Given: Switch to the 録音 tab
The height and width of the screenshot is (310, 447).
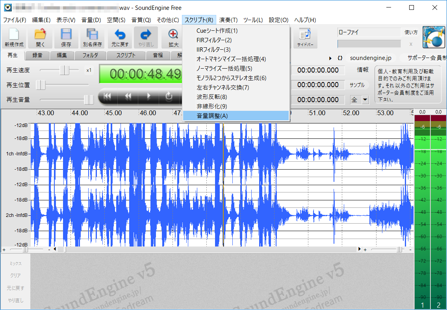Looking at the screenshot, I should coord(37,55).
